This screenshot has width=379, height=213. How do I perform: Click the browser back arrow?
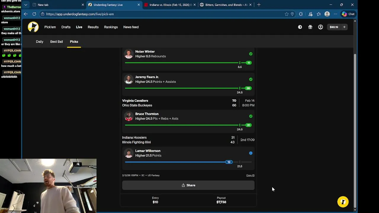[26, 14]
